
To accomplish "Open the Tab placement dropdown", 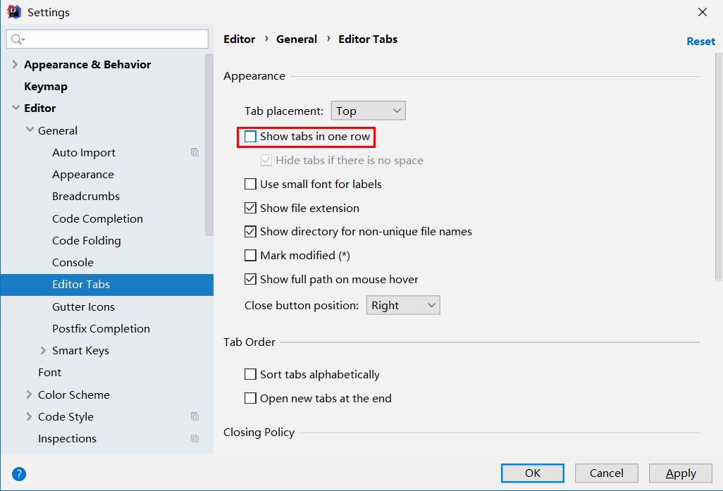I will point(369,111).
